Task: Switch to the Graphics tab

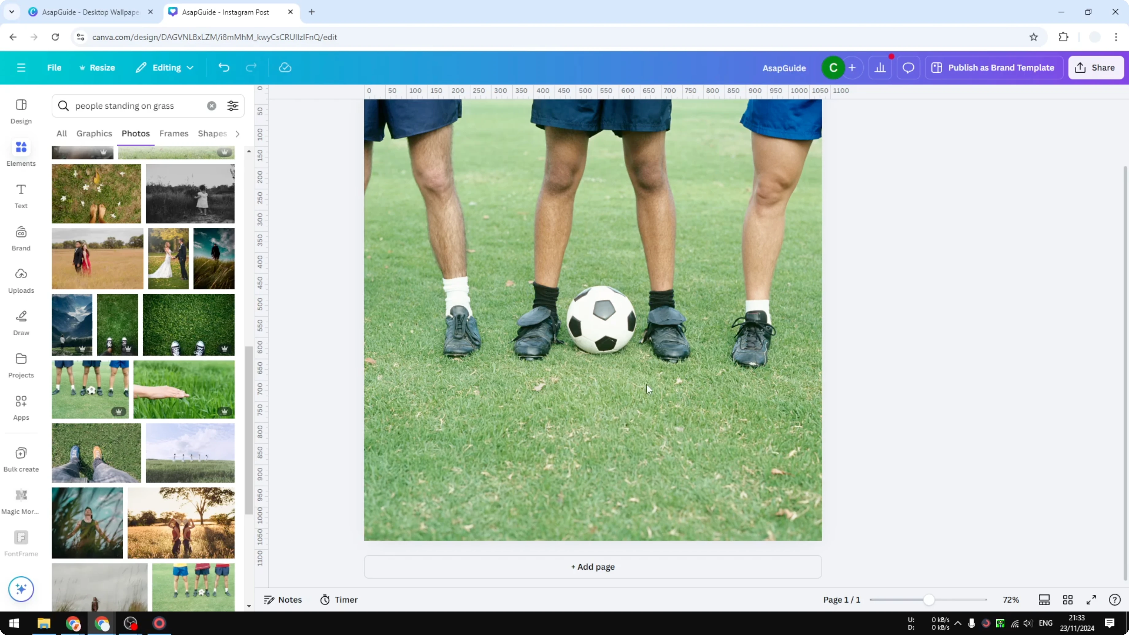Action: coord(94,134)
